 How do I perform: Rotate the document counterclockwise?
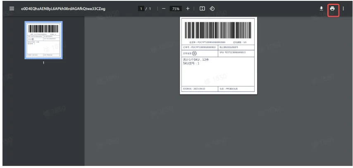click(212, 9)
